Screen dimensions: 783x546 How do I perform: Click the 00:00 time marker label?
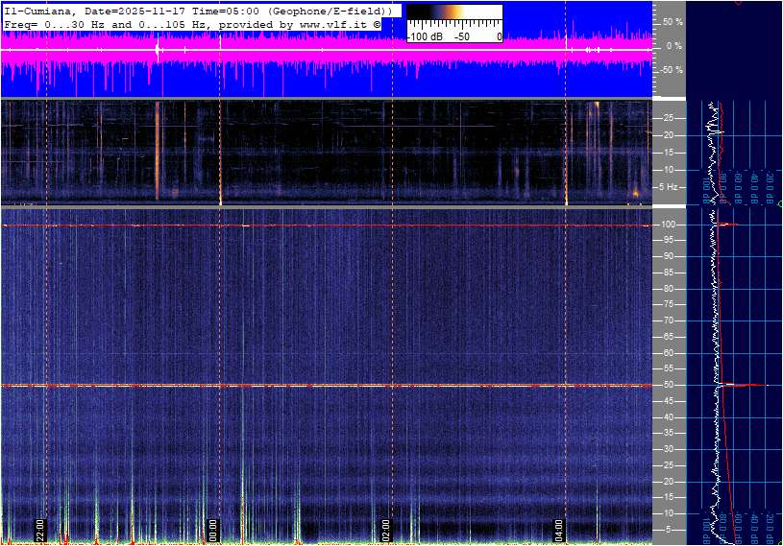coord(213,531)
